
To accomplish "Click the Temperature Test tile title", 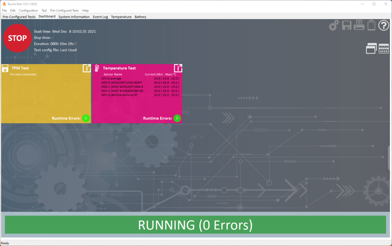I will coord(119,68).
